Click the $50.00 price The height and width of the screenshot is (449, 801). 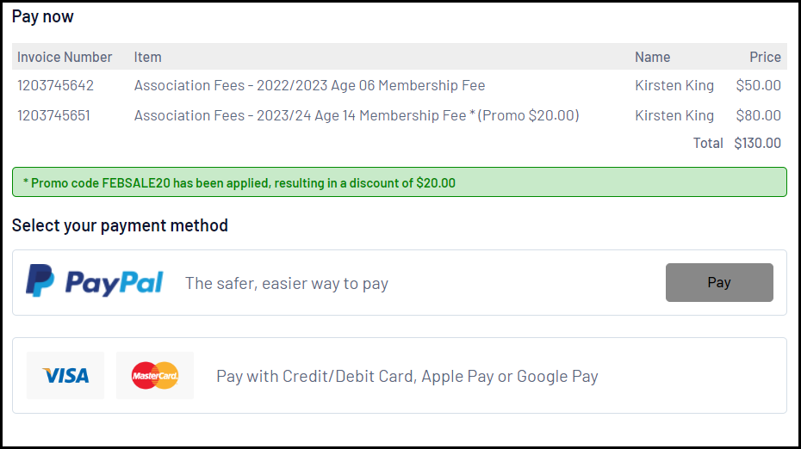[758, 85]
